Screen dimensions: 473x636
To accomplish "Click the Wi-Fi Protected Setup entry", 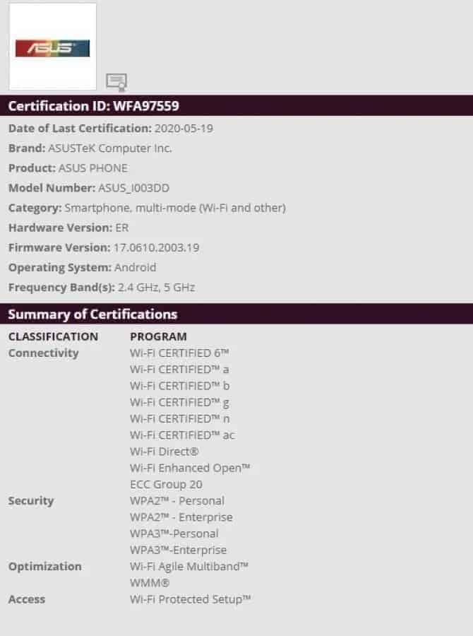I will (x=191, y=599).
